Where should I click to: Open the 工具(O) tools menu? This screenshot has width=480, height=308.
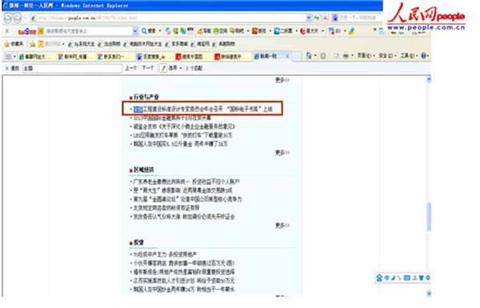click(x=410, y=56)
